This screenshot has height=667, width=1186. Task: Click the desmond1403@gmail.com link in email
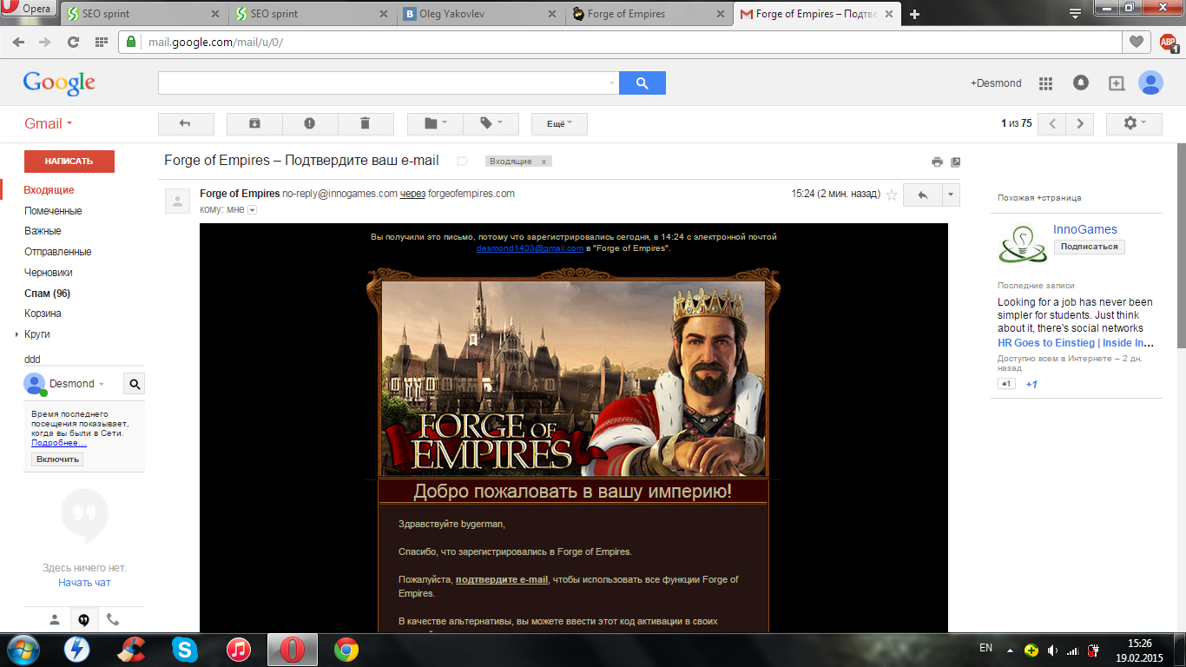[530, 248]
